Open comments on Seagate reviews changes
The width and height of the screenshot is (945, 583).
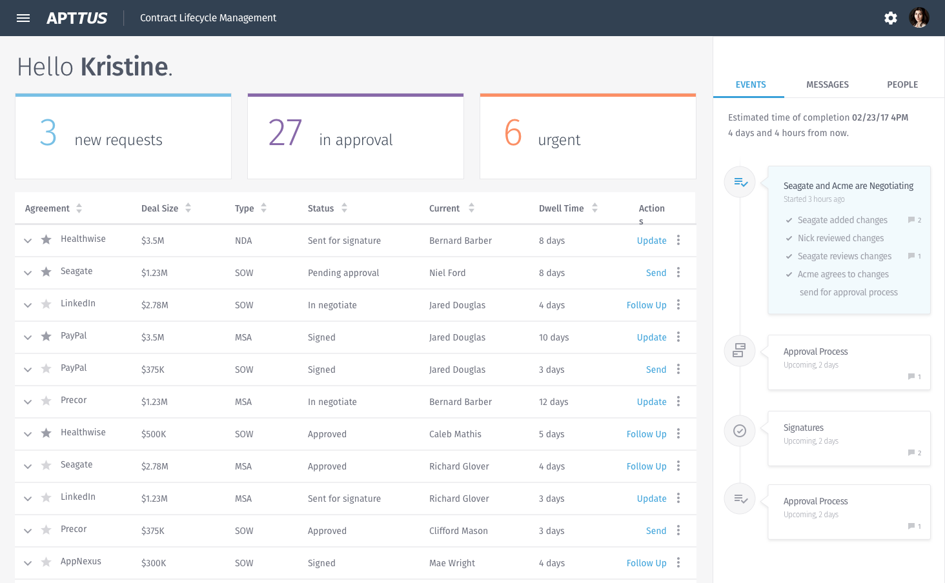(915, 256)
